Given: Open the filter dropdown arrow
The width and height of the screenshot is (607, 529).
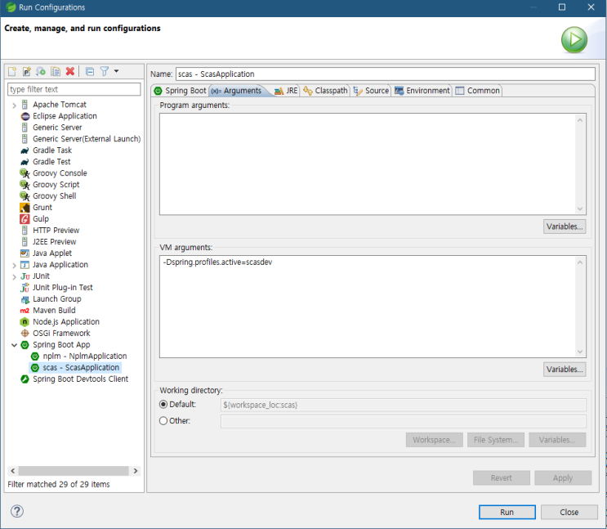Looking at the screenshot, I should click(116, 71).
